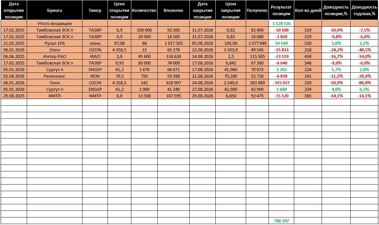Click the 'НМТП' security cell
Image resolution: width=379 pixels, height=225 pixels.
click(55, 96)
